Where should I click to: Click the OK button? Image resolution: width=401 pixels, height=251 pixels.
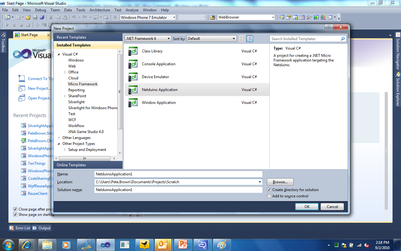coord(307,206)
